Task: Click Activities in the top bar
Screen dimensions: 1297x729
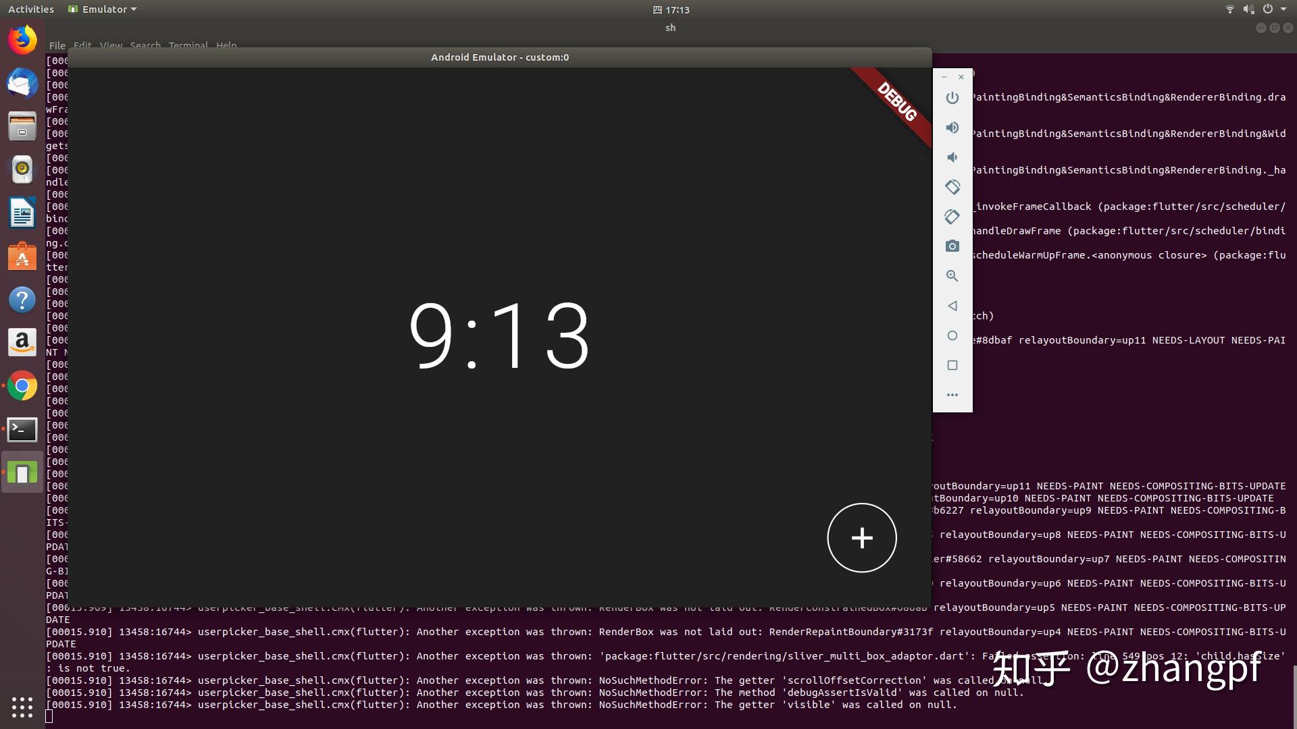Action: click(30, 9)
